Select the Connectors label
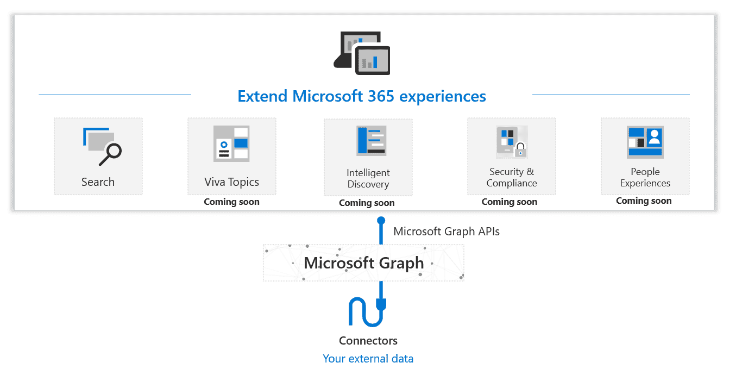Viewport: 742px width, 375px height. (x=368, y=341)
